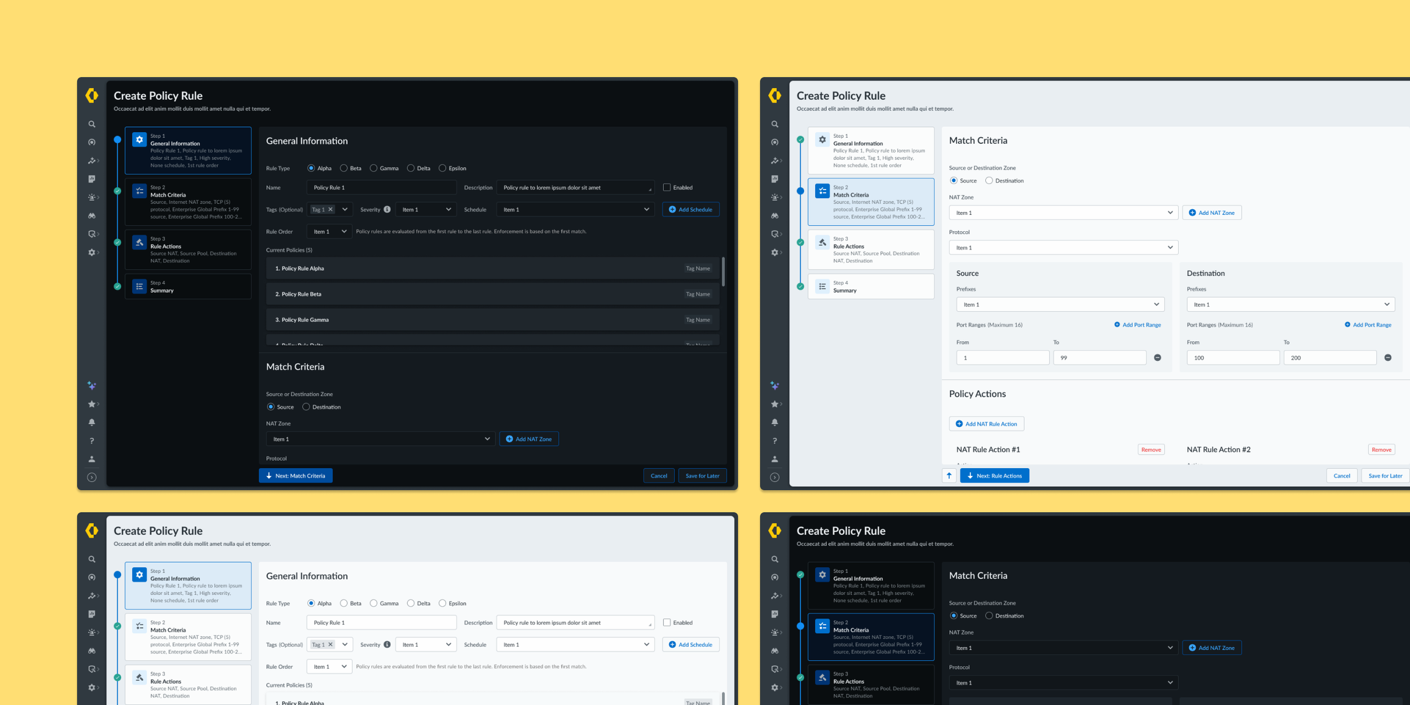Click binoculars icon in dark General Information window sidebar
Screen dimensions: 1410x705
coord(91,216)
